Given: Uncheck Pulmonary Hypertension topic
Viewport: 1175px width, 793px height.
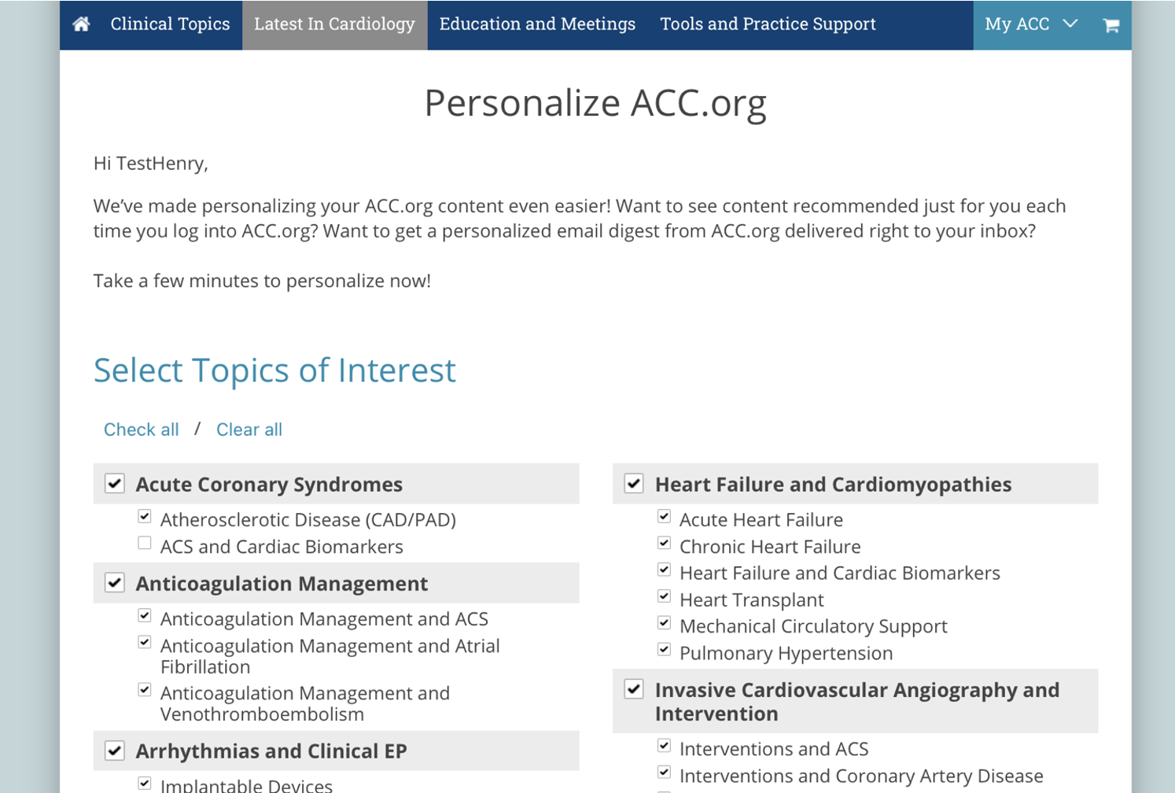Looking at the screenshot, I should (665, 650).
